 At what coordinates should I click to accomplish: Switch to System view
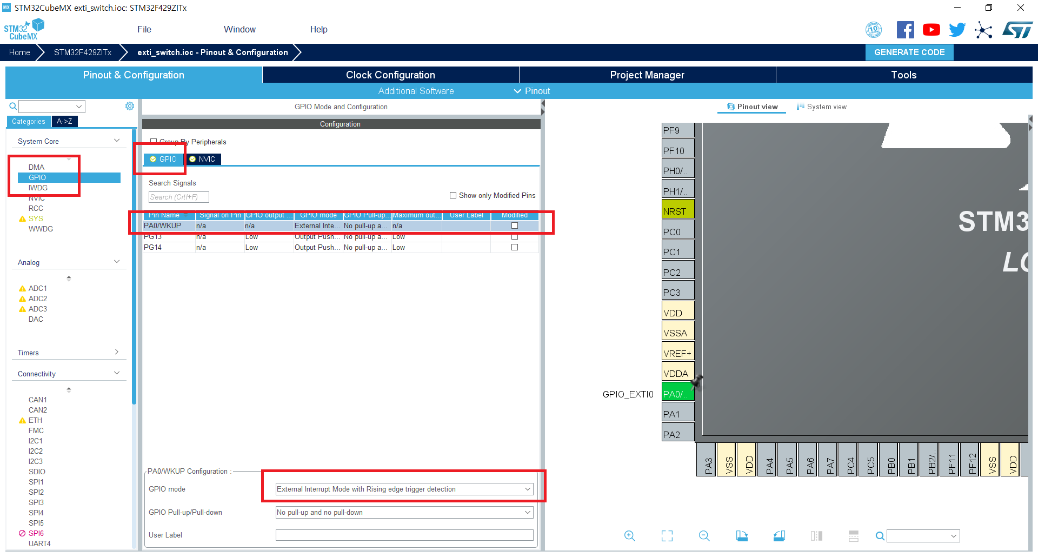click(x=821, y=107)
